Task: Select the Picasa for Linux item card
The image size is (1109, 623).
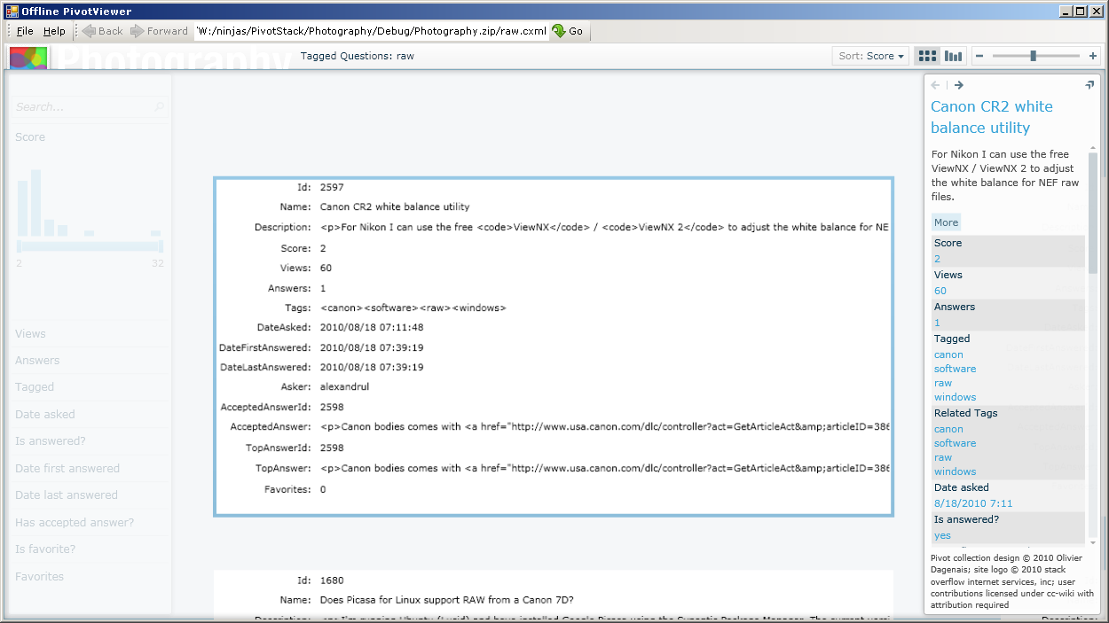Action: (554, 596)
